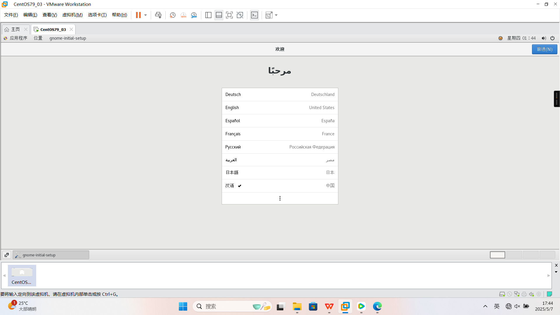Screen dimensions: 560x315
Task: Select 日本語 language row
Action: pyautogui.click(x=280, y=173)
